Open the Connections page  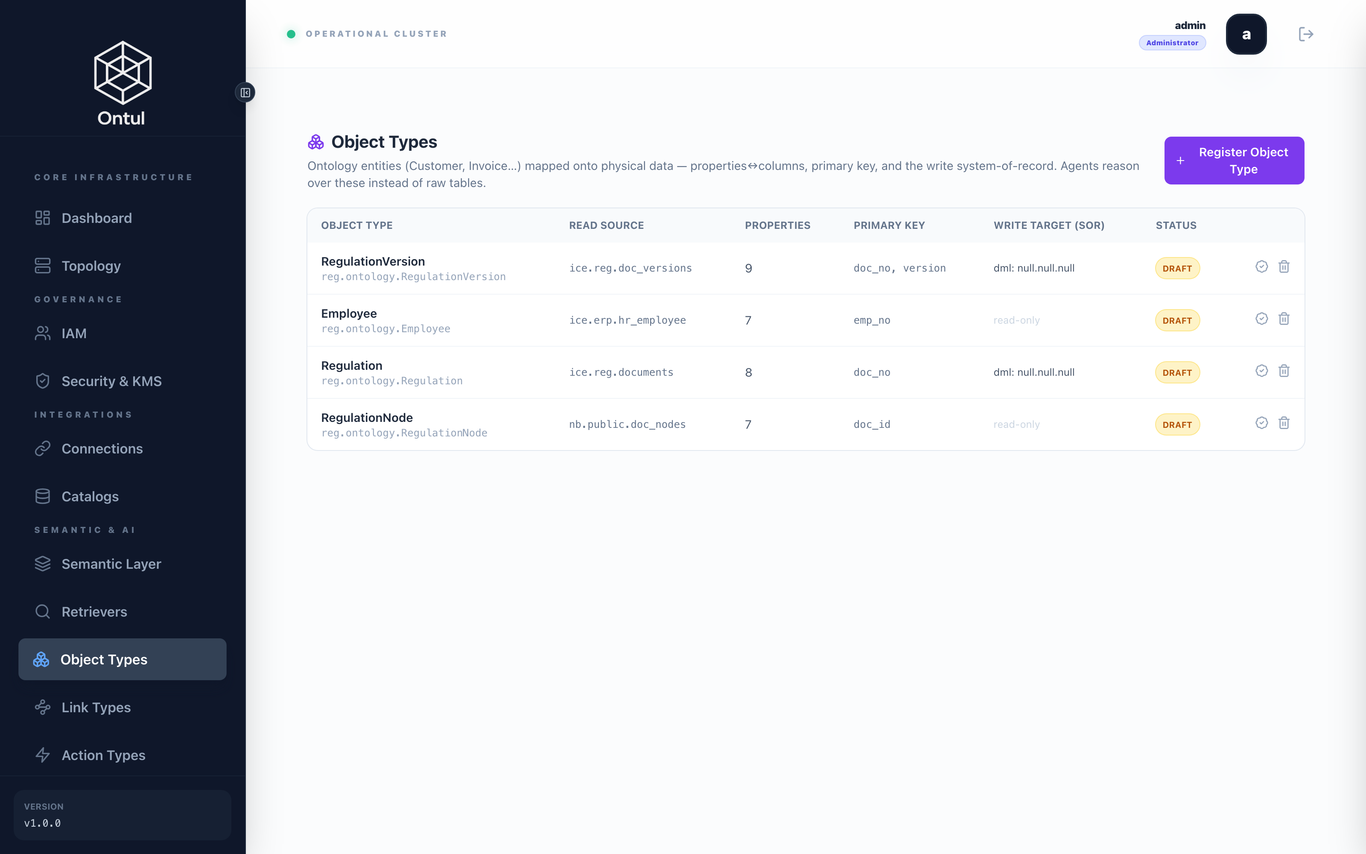pyautogui.click(x=123, y=448)
